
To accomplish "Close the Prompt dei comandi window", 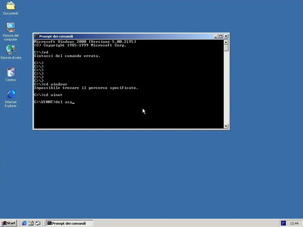I will tap(226, 36).
